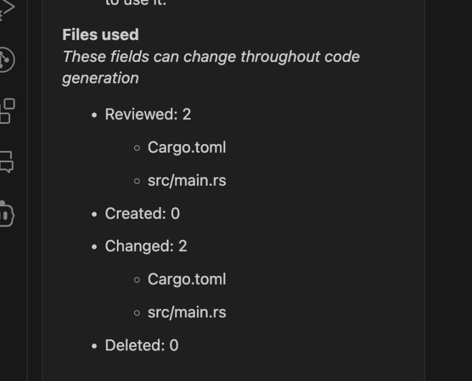Click the 'Files used' heading
The height and width of the screenshot is (381, 472).
[x=100, y=35]
